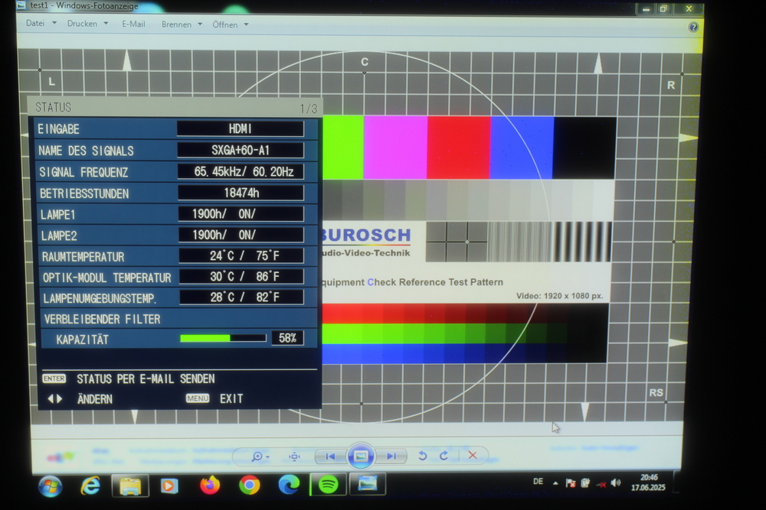Click the blue color bar
Image resolution: width=766 pixels, height=510 pixels.
(x=522, y=148)
